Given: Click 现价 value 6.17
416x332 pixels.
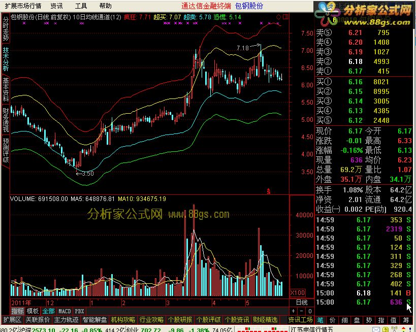Looking at the screenshot, I should (x=355, y=131).
